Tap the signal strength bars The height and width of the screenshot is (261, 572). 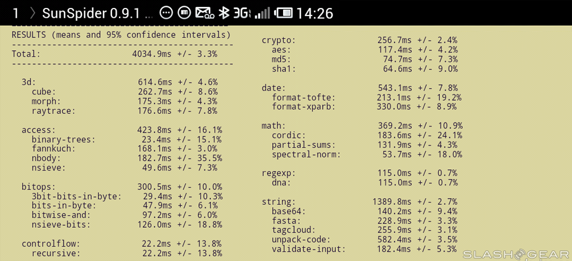pyautogui.click(x=262, y=13)
